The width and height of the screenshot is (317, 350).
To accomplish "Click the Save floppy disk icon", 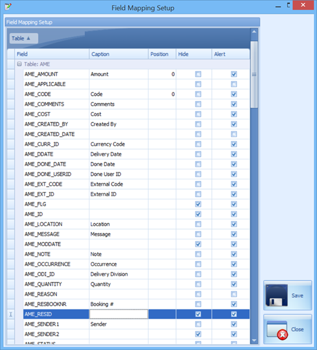I will pyautogui.click(x=276, y=295).
